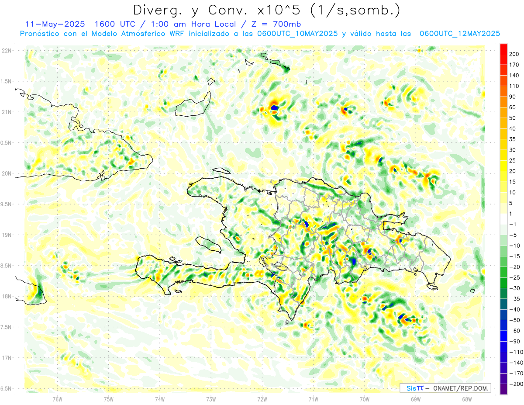The width and height of the screenshot is (524, 405).
Task: Select the "18N" latitude label
Action: coord(7,297)
